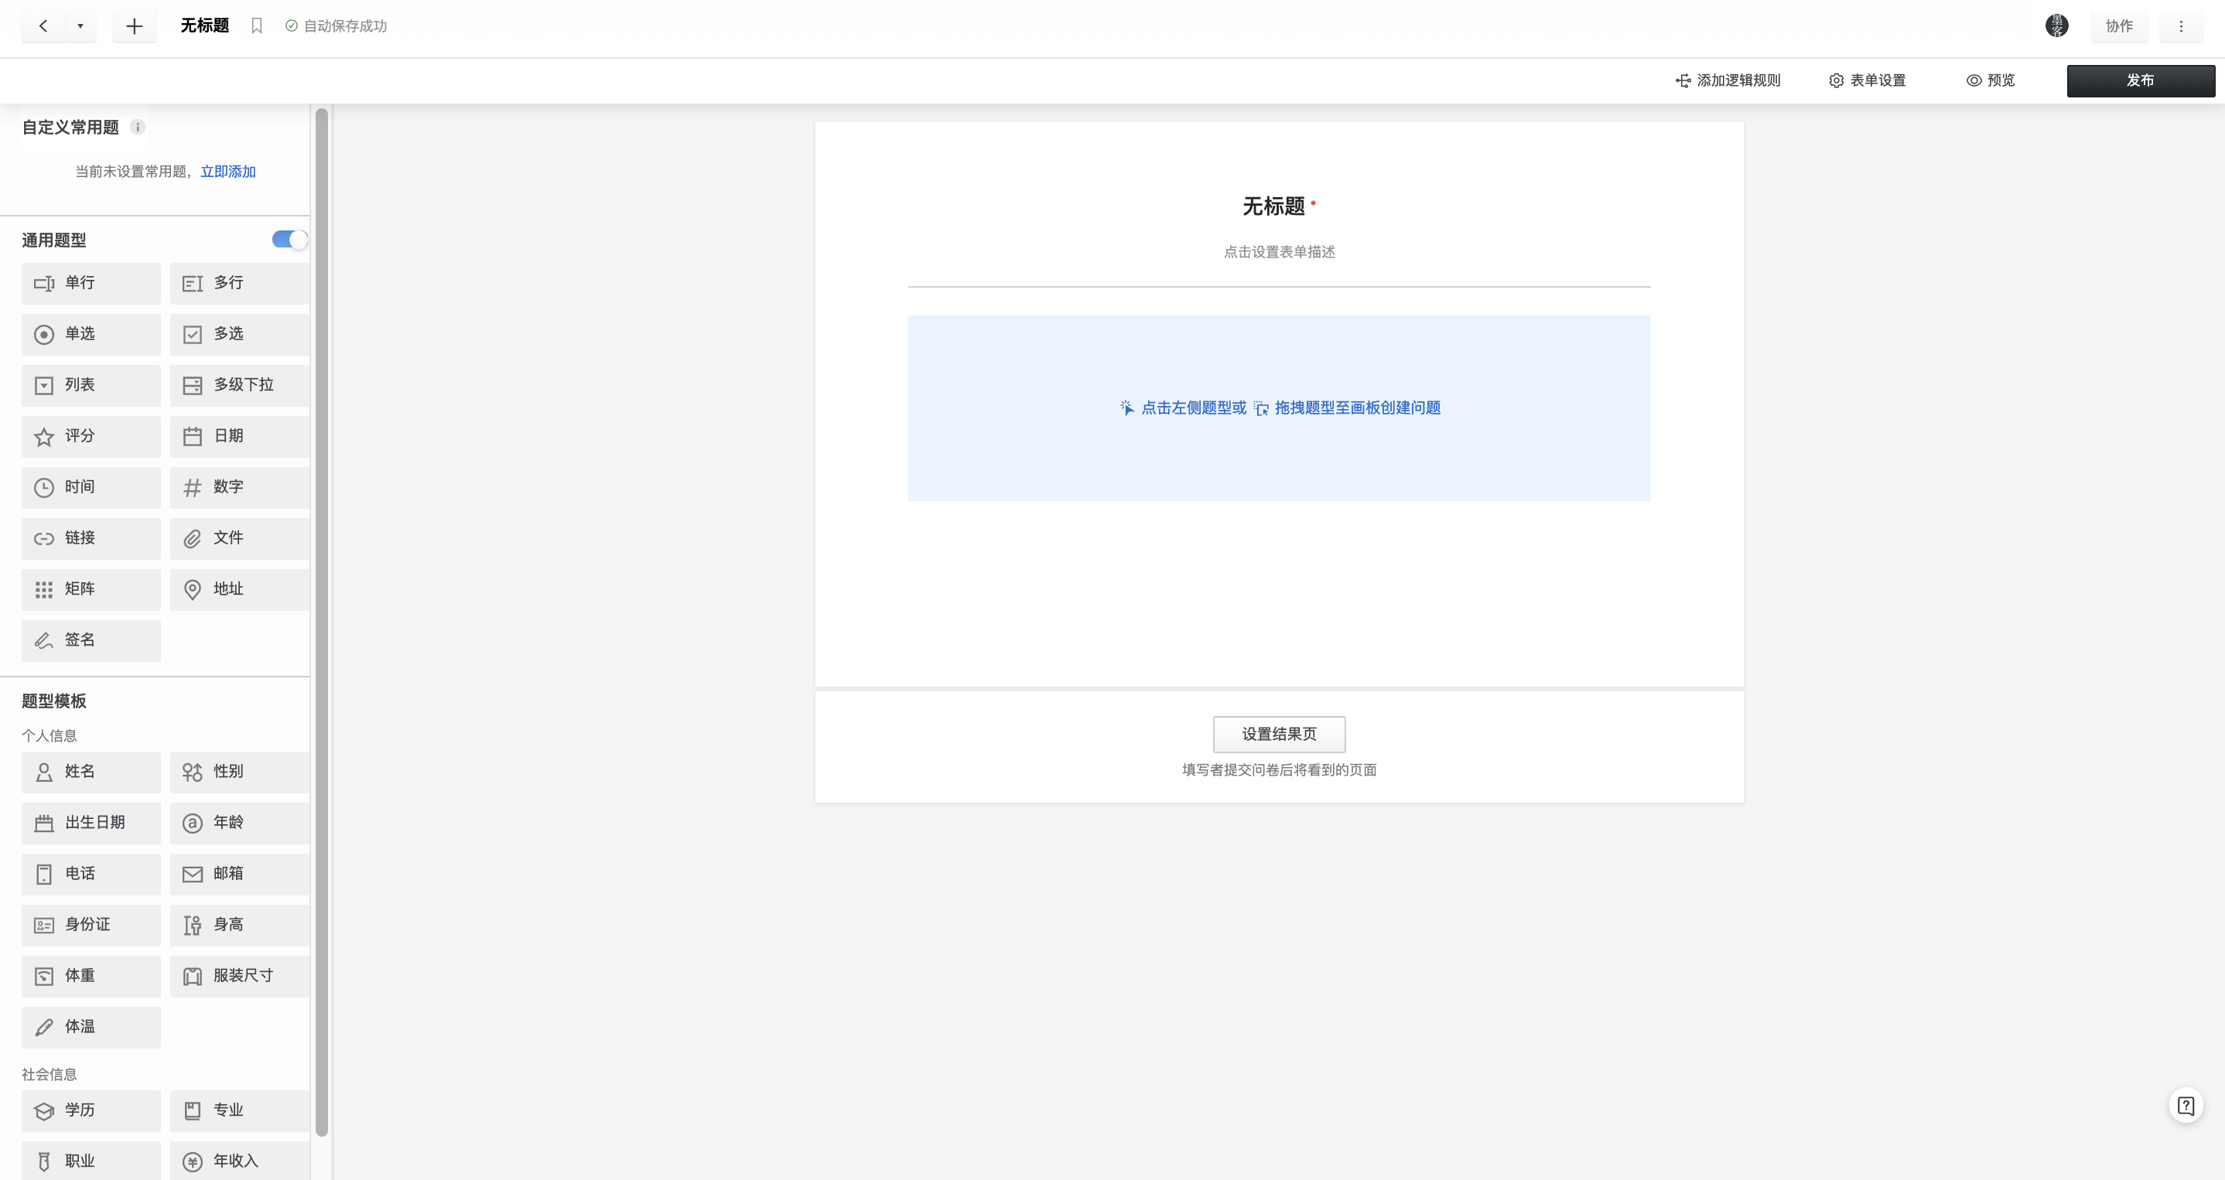Insert the 姓名 template
This screenshot has width=2225, height=1180.
[x=91, y=772]
